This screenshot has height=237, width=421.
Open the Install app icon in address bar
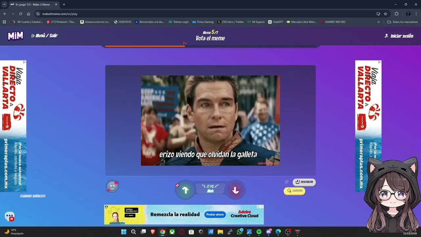[378, 14]
